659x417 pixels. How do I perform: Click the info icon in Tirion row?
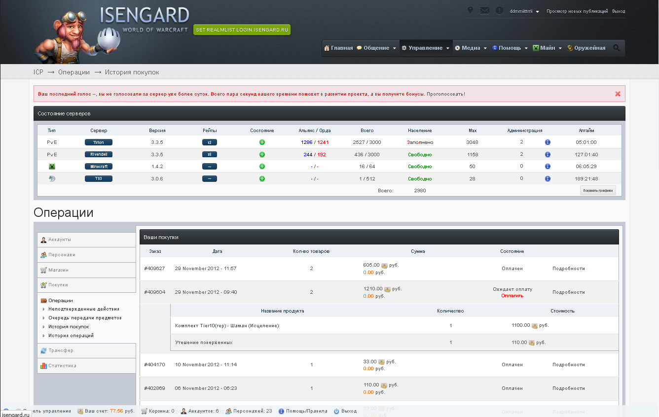pyautogui.click(x=548, y=142)
